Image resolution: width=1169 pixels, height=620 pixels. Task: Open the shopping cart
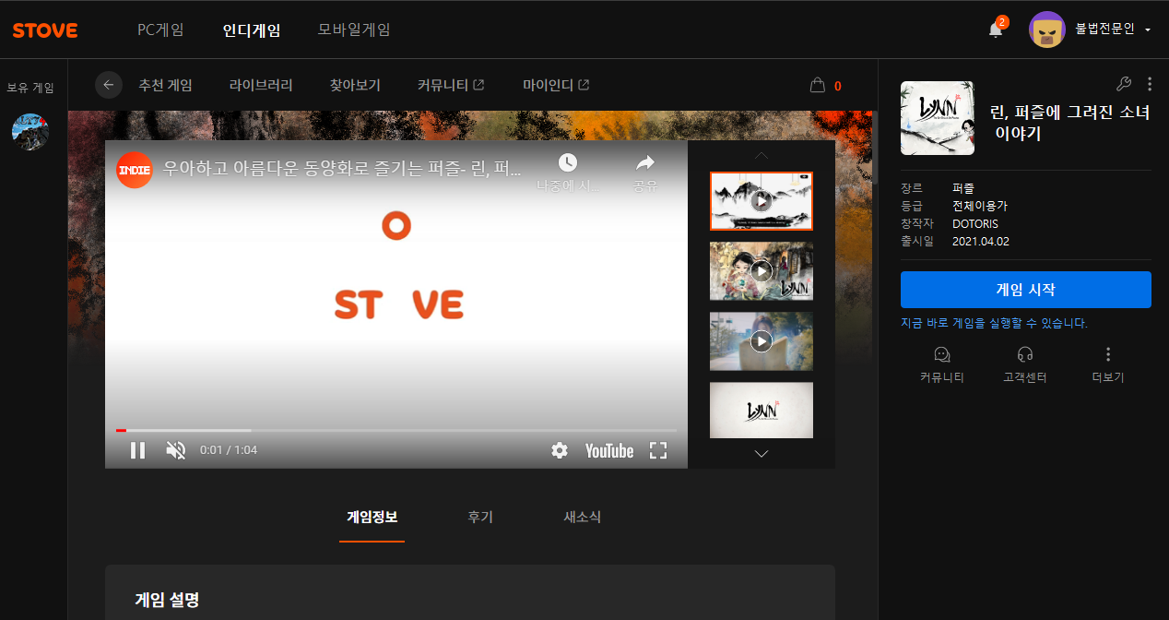817,85
